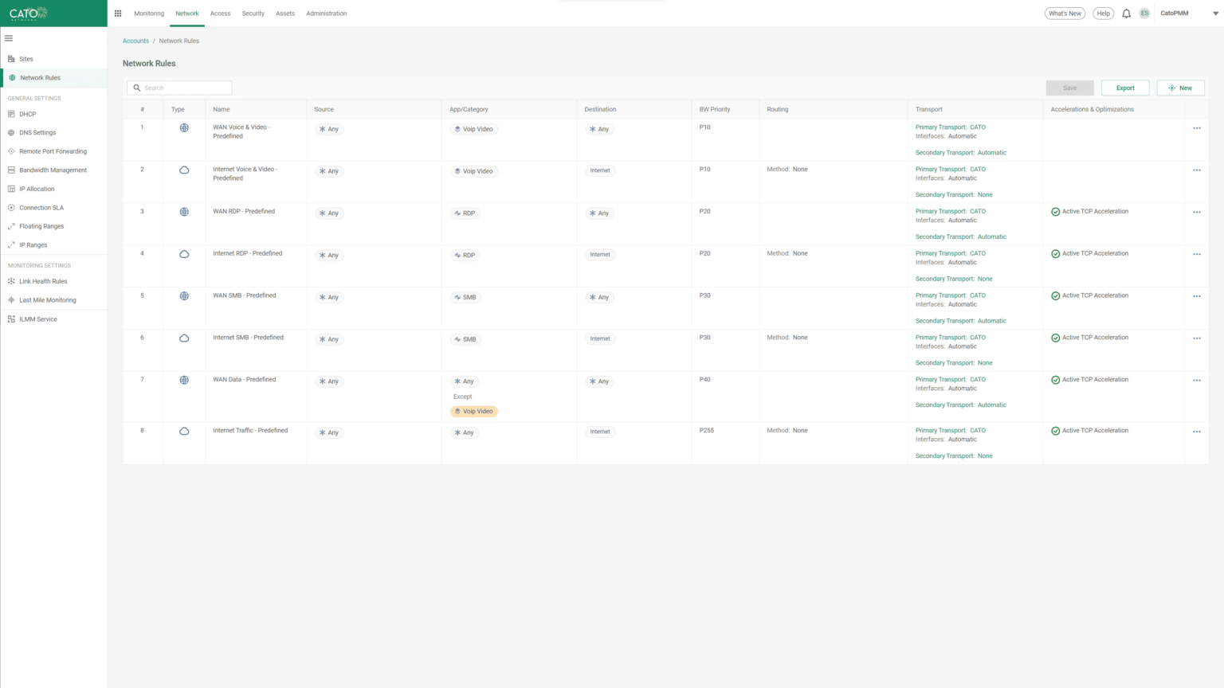Open What's New button
Viewport: 1224px width, 688px height.
pos(1065,14)
